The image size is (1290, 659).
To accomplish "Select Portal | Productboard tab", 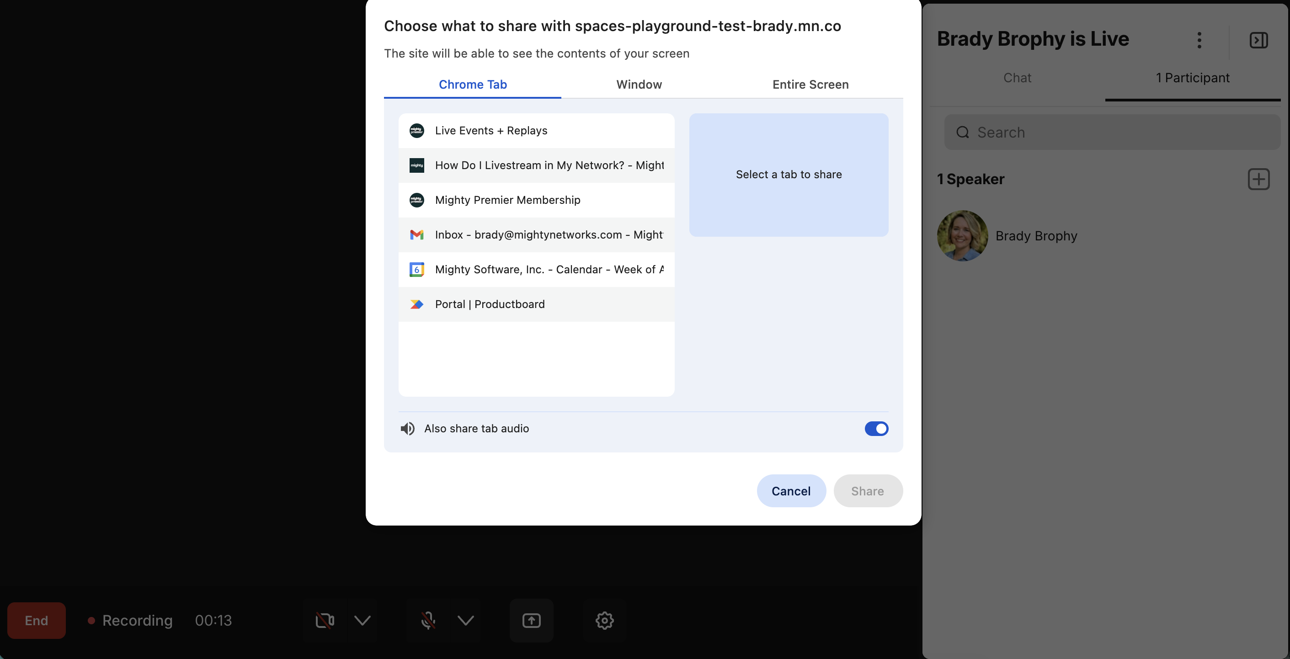I will (x=536, y=304).
